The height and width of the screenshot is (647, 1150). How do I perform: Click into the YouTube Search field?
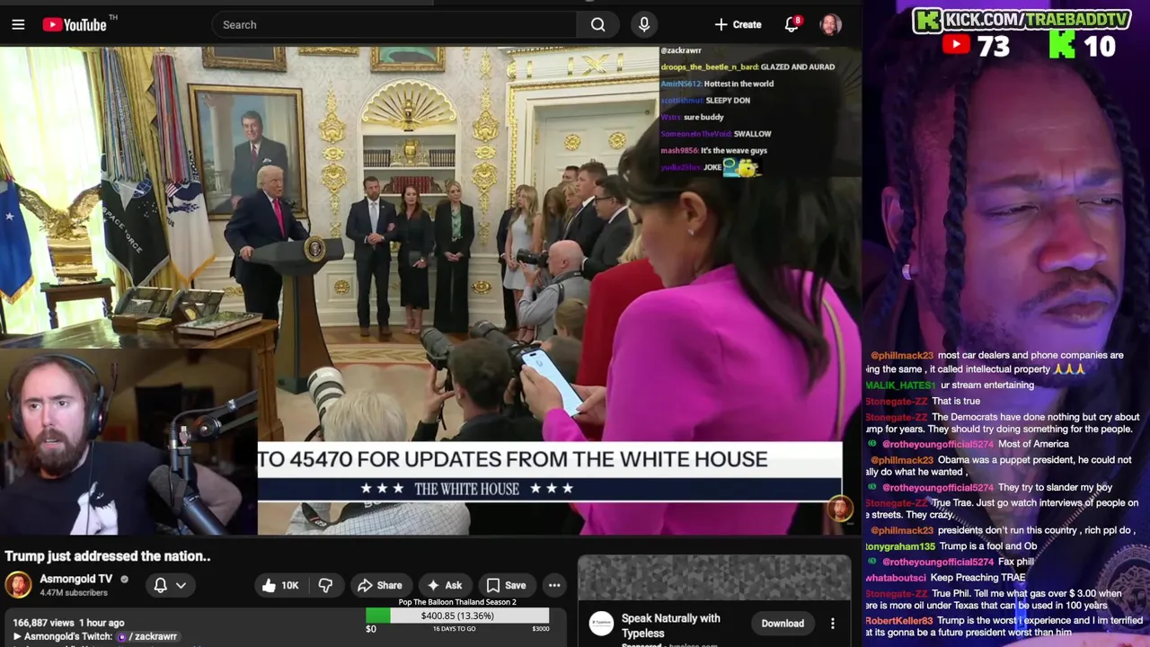pyautogui.click(x=395, y=24)
